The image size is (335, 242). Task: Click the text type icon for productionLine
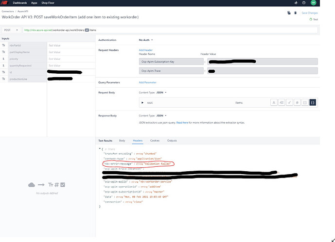(x=3, y=79)
